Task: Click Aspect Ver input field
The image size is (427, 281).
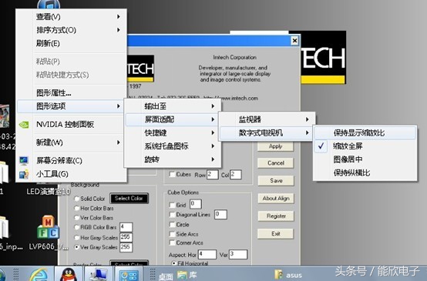Action: [x=238, y=255]
